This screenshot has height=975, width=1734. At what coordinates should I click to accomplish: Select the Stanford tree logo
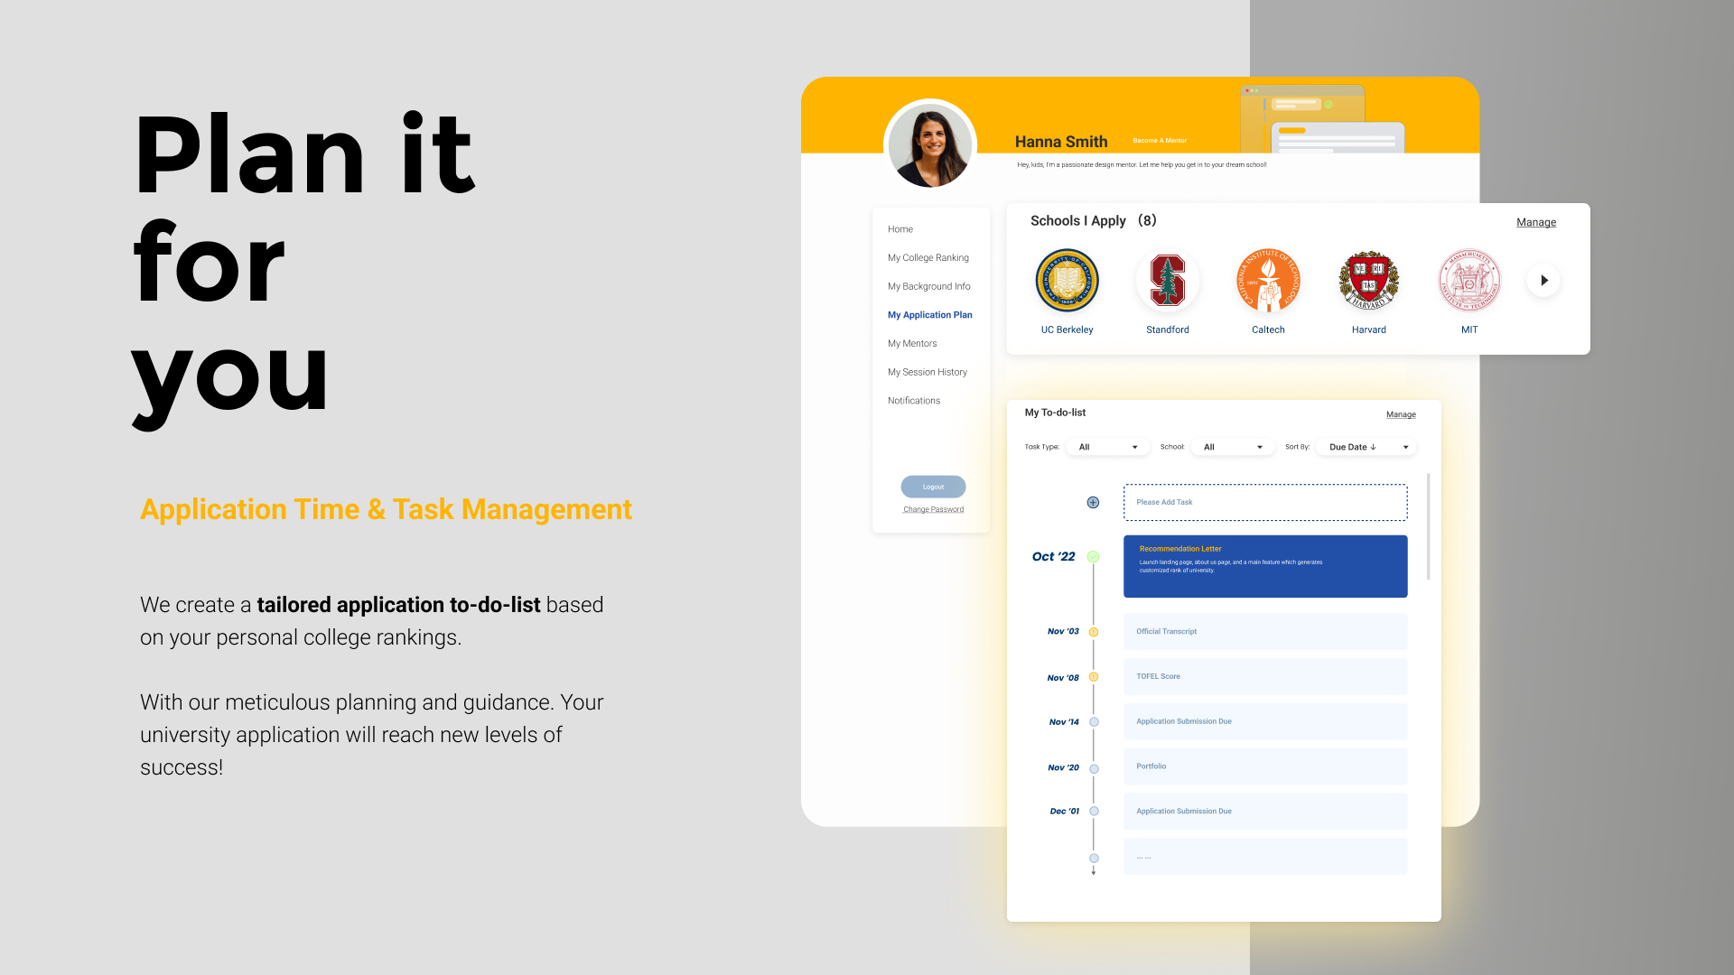click(x=1167, y=281)
